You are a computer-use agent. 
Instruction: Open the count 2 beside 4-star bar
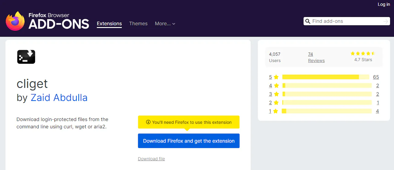pos(378,85)
